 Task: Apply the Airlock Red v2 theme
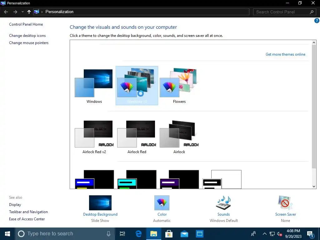[94, 137]
